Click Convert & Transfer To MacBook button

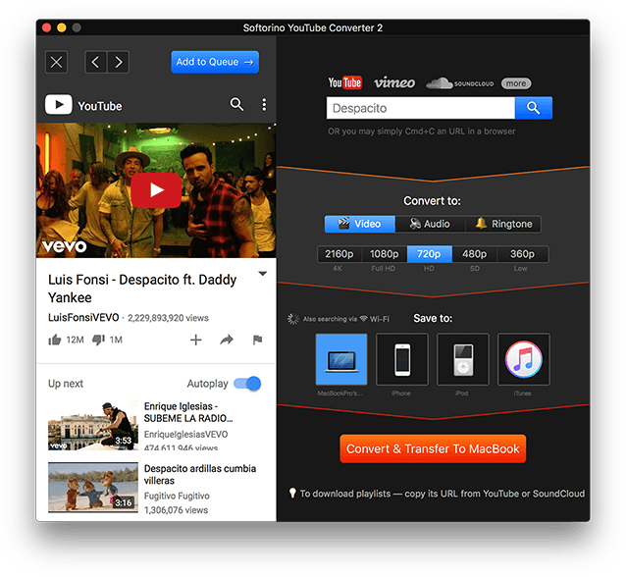point(433,448)
